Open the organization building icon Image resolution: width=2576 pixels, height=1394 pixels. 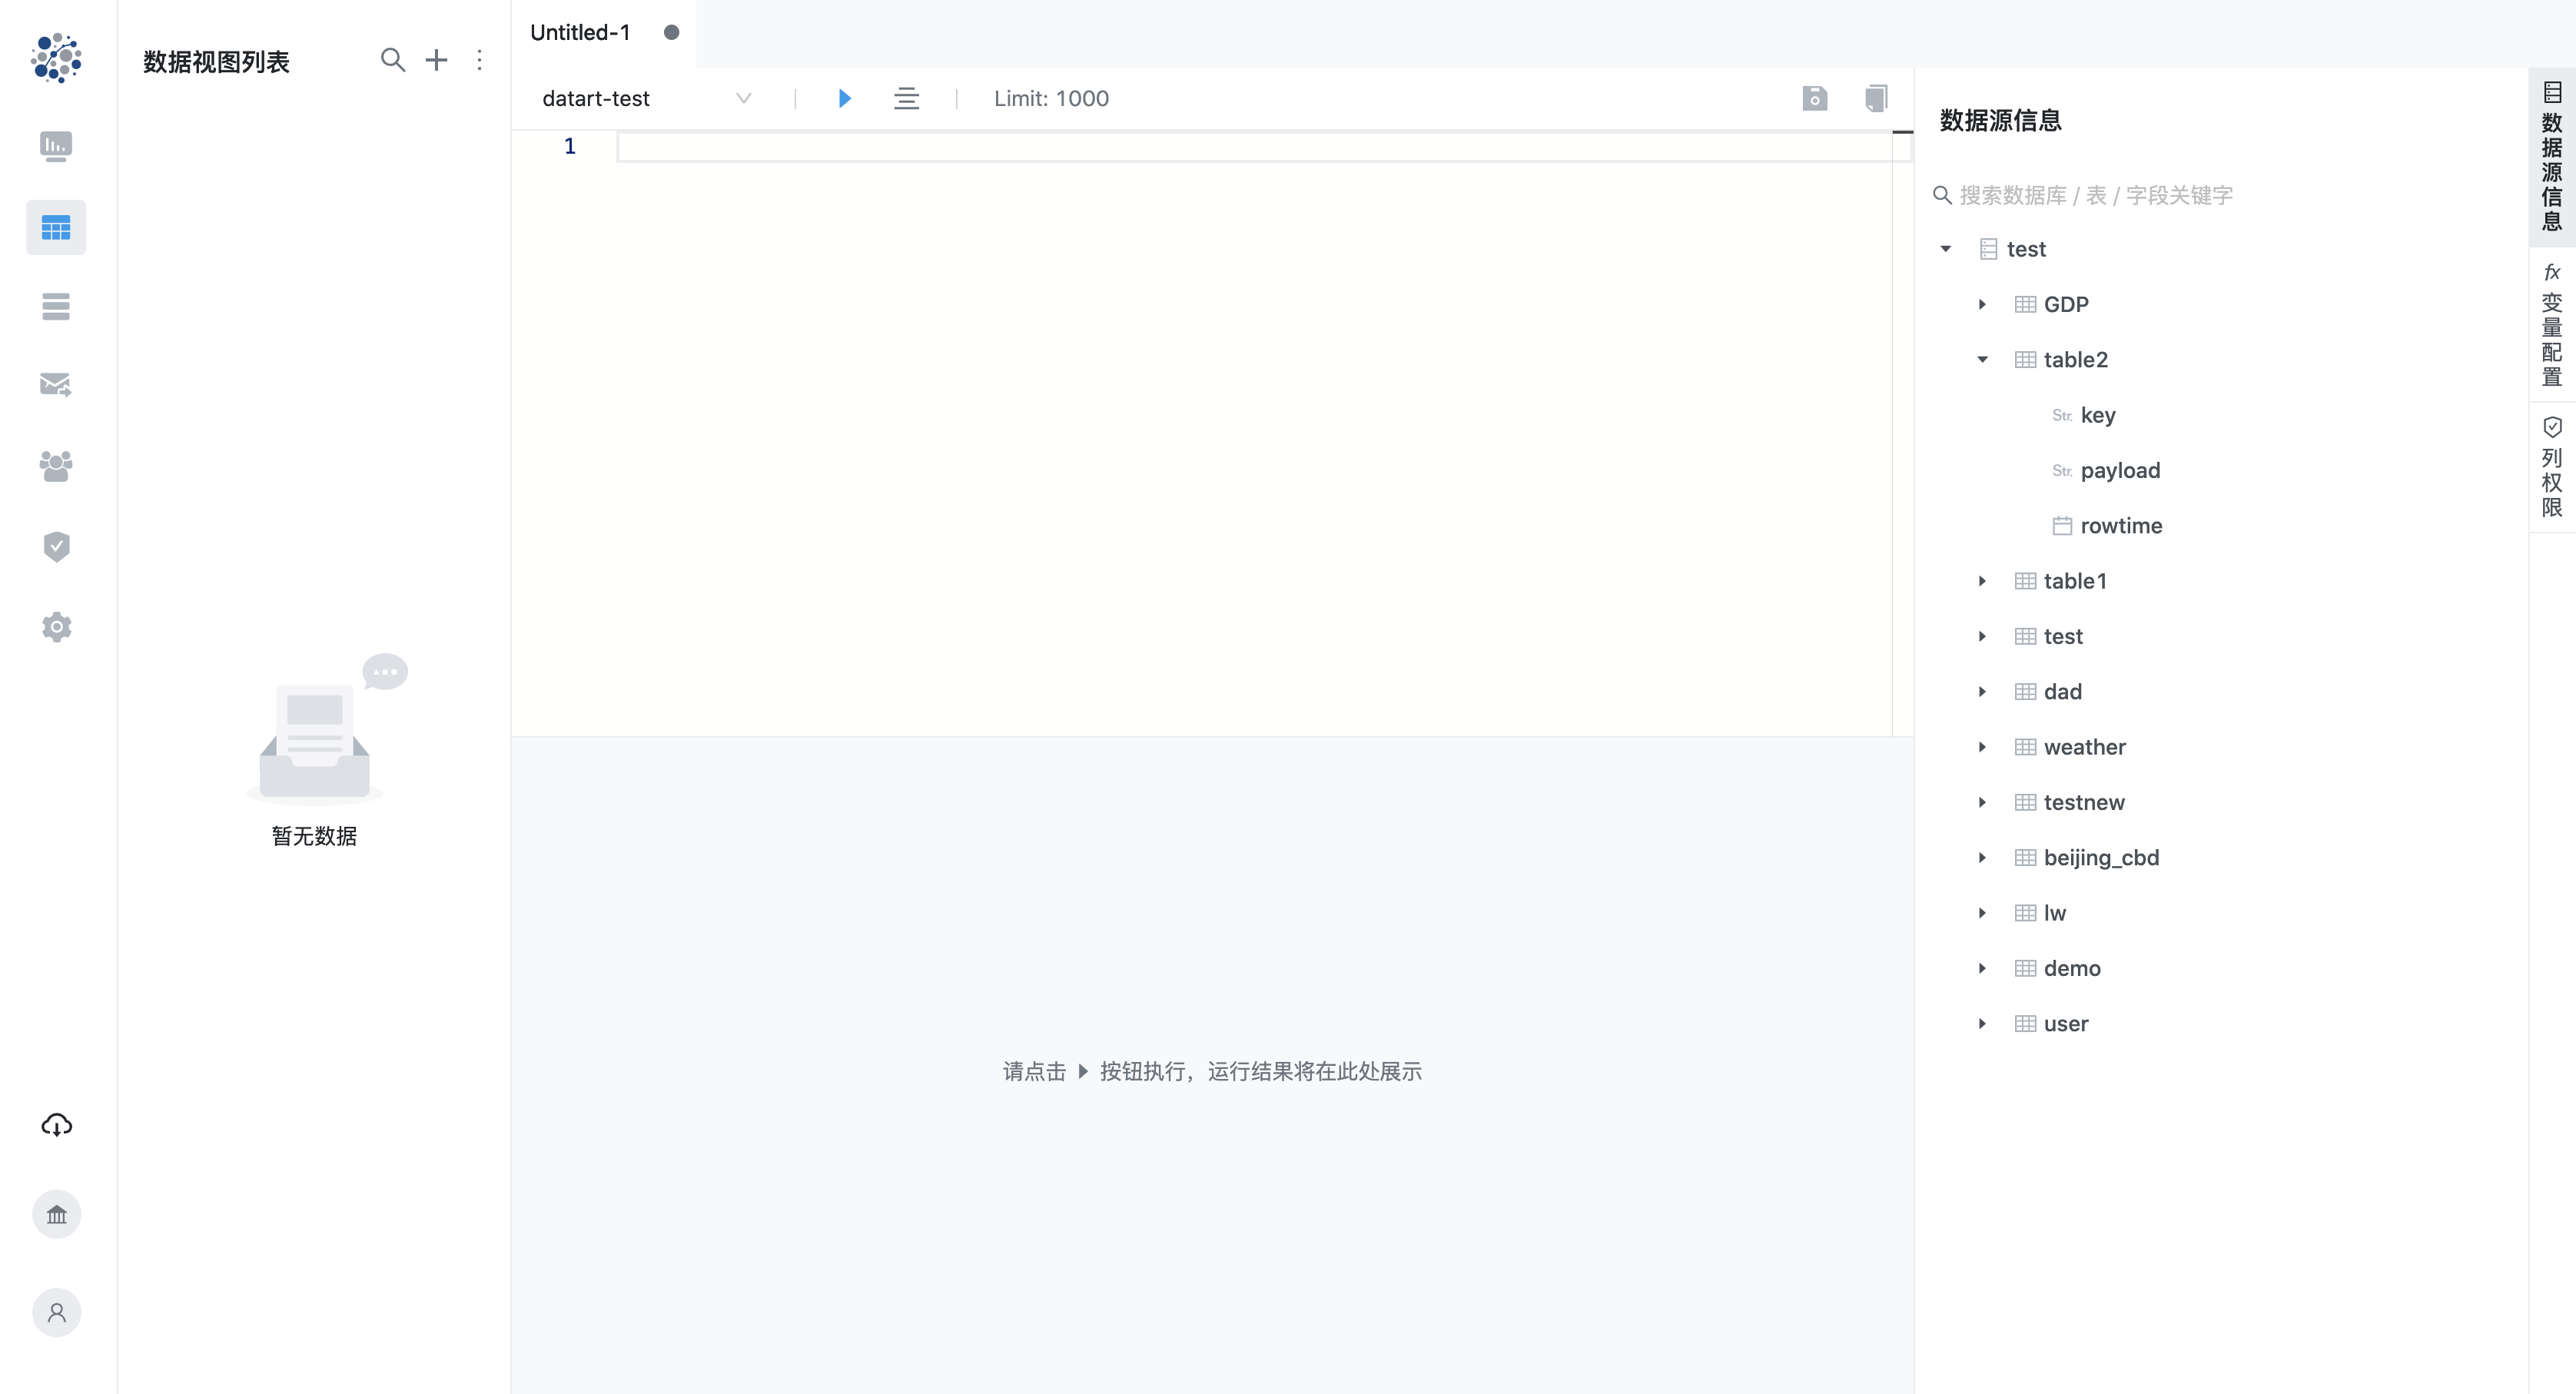[57, 1214]
